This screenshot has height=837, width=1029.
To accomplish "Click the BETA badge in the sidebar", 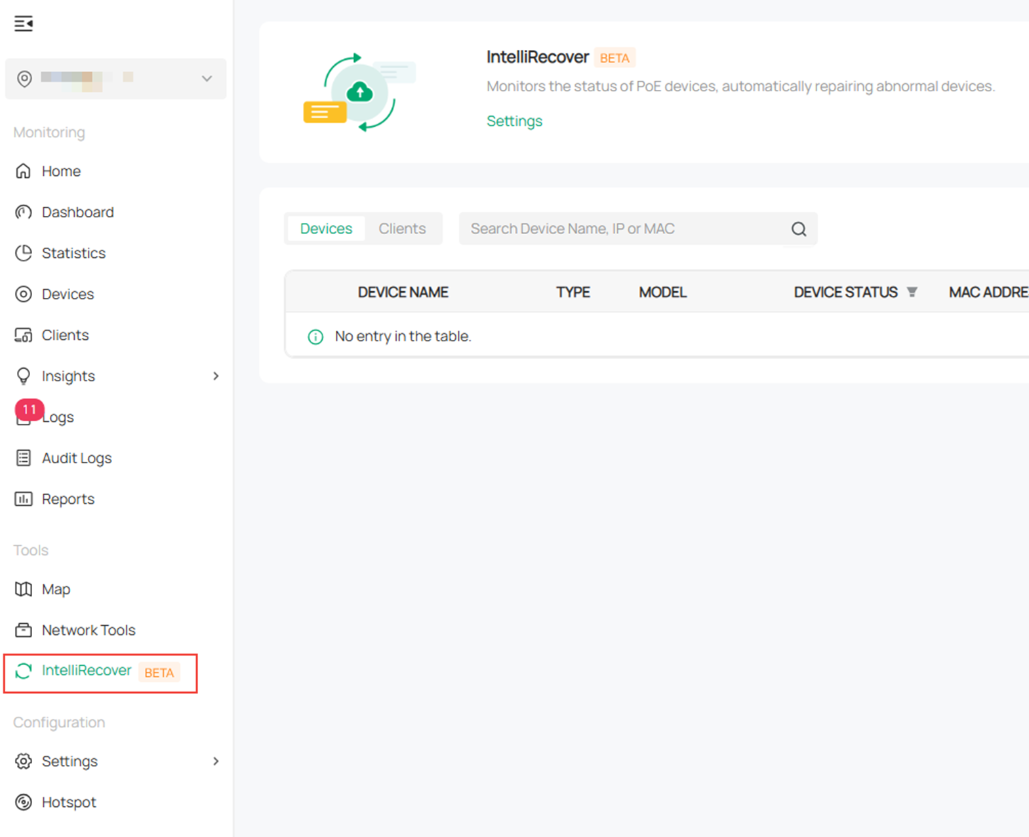I will [x=159, y=672].
